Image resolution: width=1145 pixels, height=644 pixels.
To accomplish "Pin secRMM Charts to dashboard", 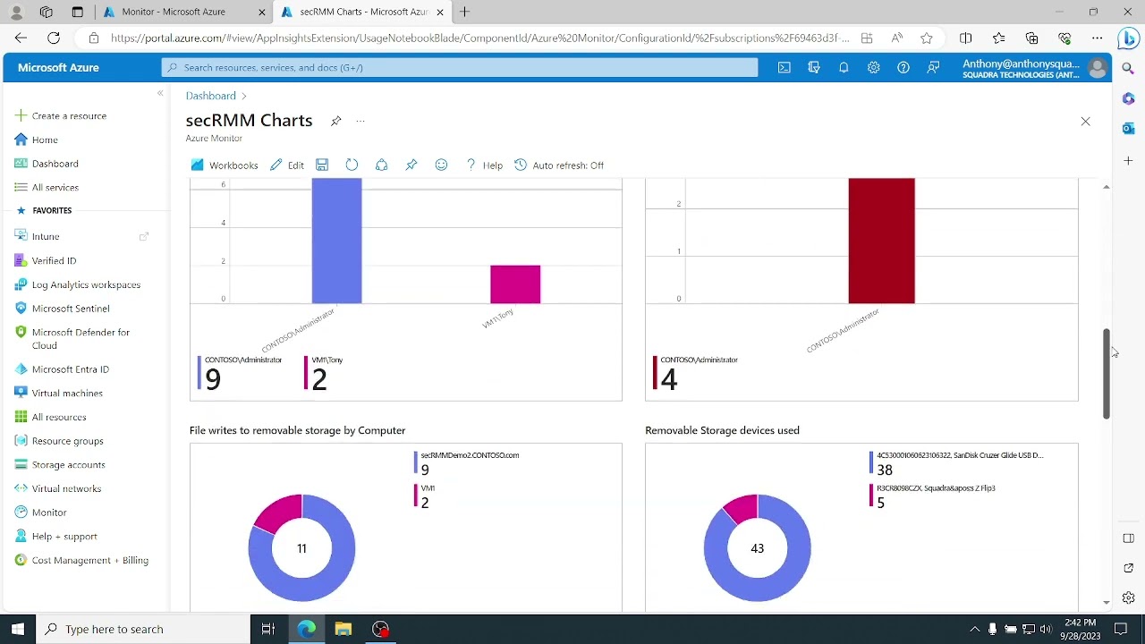I will pyautogui.click(x=335, y=121).
